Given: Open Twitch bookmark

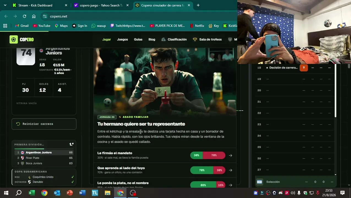Looking at the screenshot, I should tap(128, 26).
